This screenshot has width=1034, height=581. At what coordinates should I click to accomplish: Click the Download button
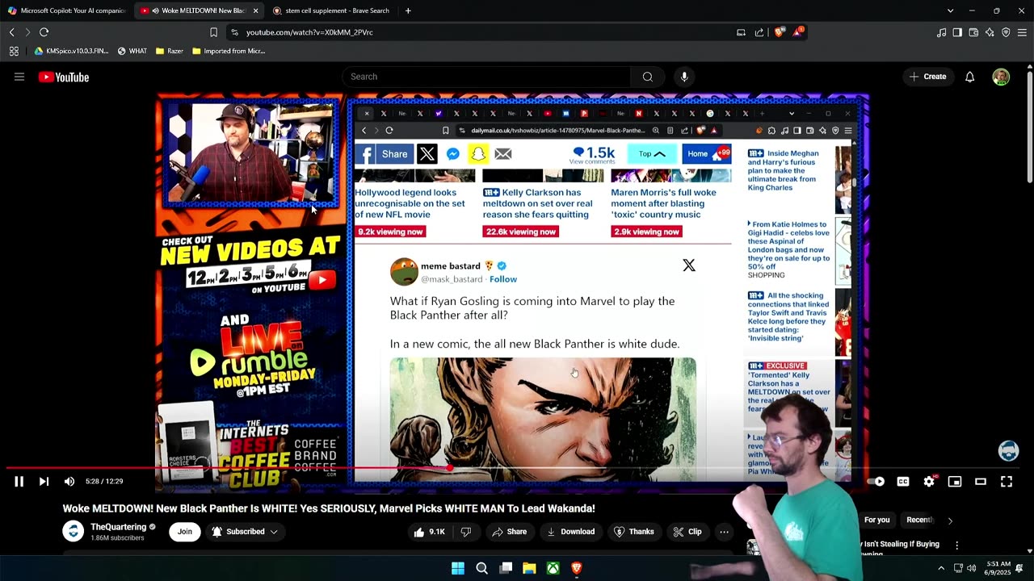[570, 532]
